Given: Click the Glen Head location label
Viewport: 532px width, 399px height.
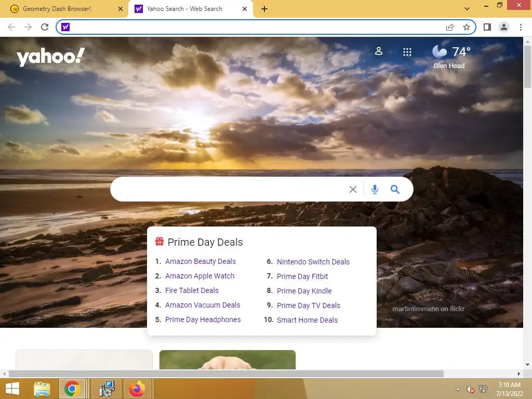Looking at the screenshot, I should (448, 66).
